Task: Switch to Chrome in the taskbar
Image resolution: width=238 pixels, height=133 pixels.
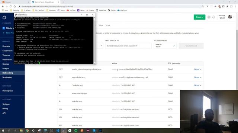Action: click(x=27, y=130)
